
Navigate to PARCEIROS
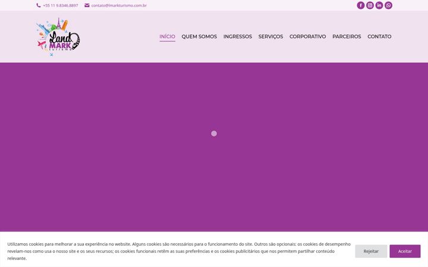pos(347,37)
